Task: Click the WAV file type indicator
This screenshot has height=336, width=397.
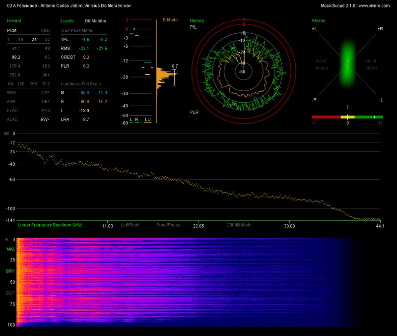Action: click(11, 93)
